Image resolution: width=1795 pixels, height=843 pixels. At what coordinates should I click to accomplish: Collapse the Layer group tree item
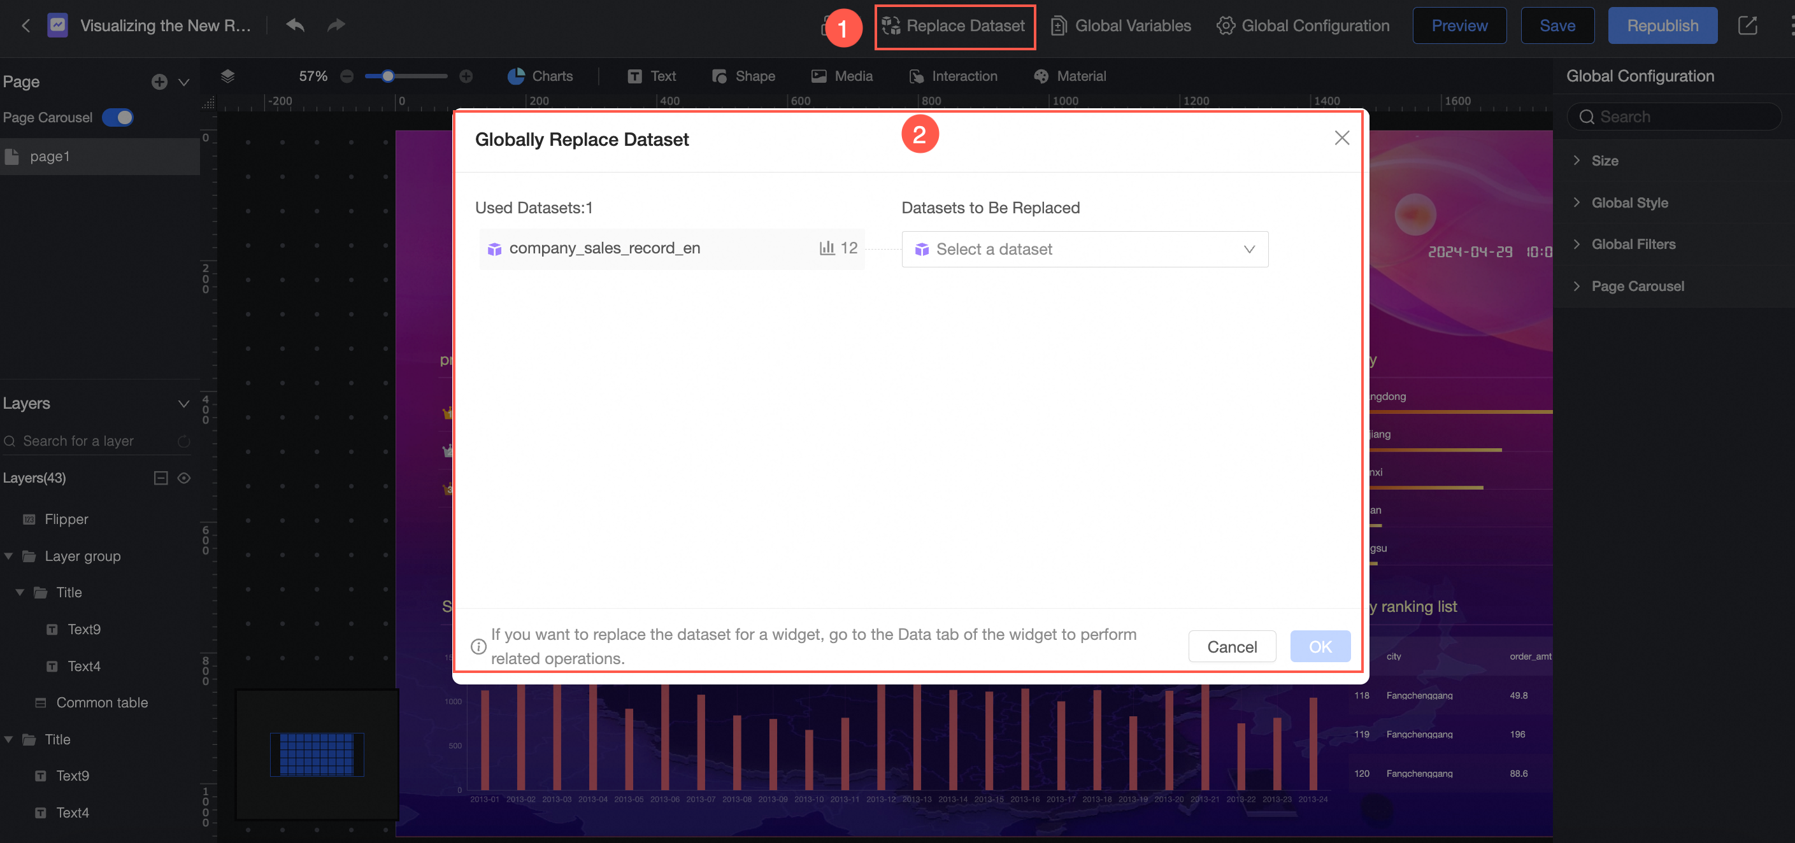click(x=9, y=556)
